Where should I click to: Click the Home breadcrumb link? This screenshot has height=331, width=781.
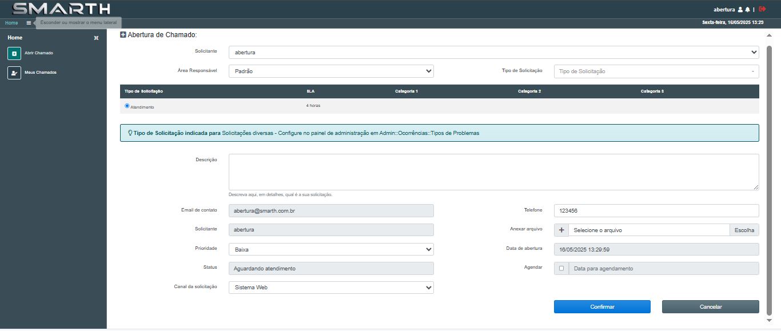coord(11,23)
